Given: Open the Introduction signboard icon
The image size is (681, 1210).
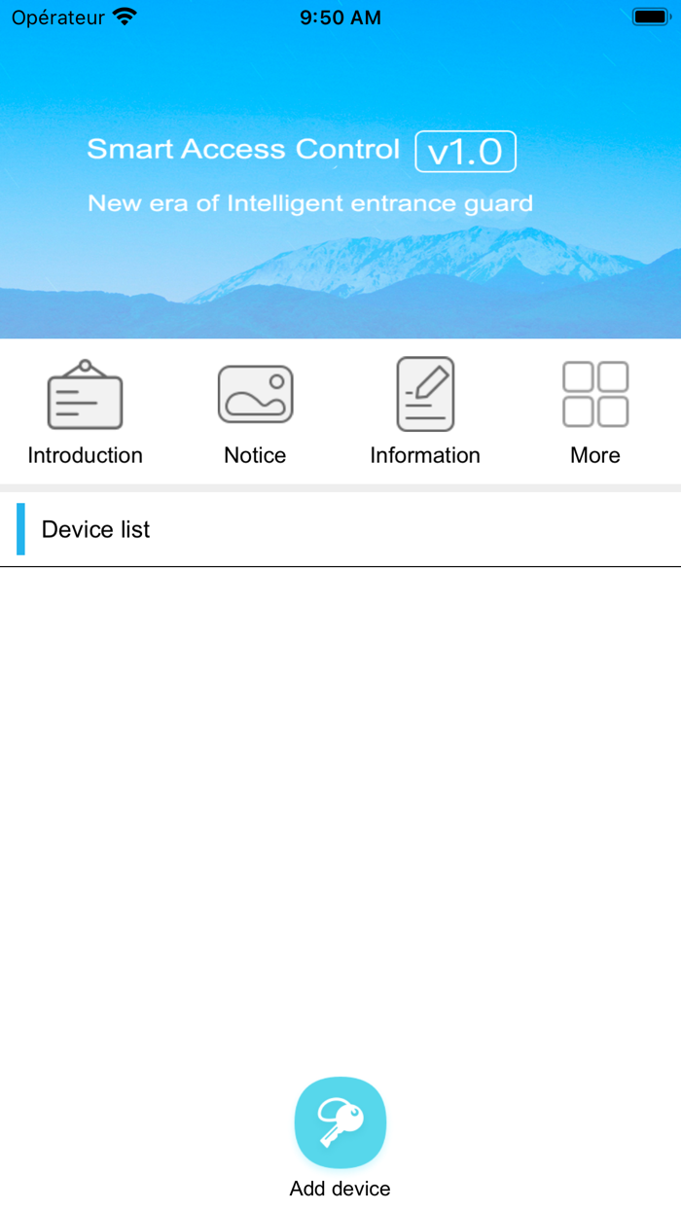Looking at the screenshot, I should 85,394.
